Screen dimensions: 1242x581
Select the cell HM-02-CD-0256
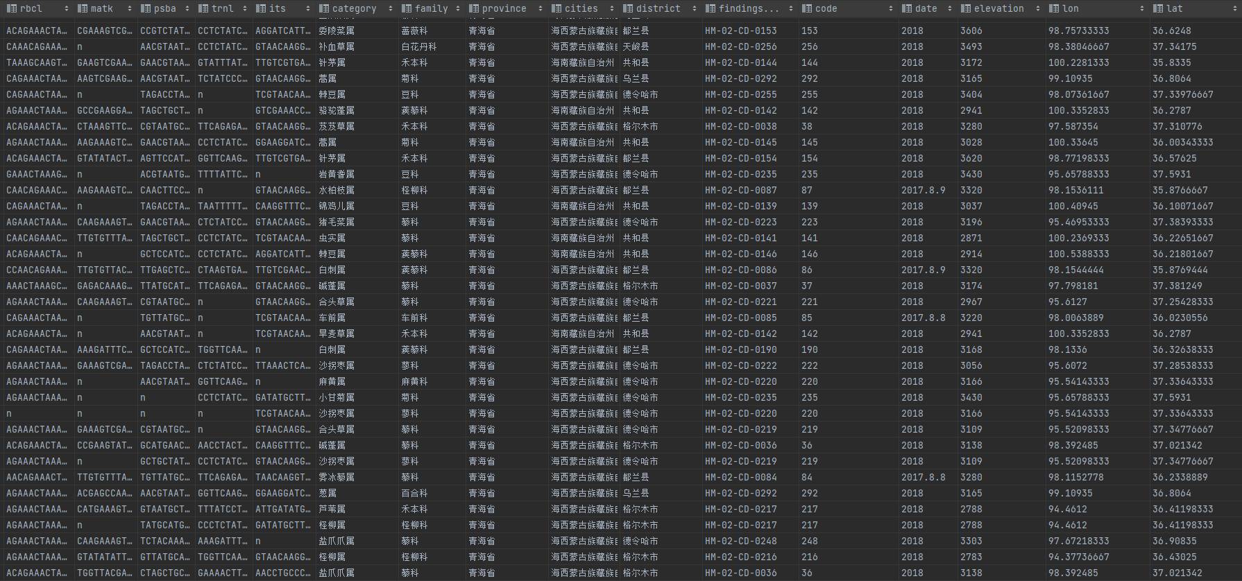pyautogui.click(x=740, y=46)
